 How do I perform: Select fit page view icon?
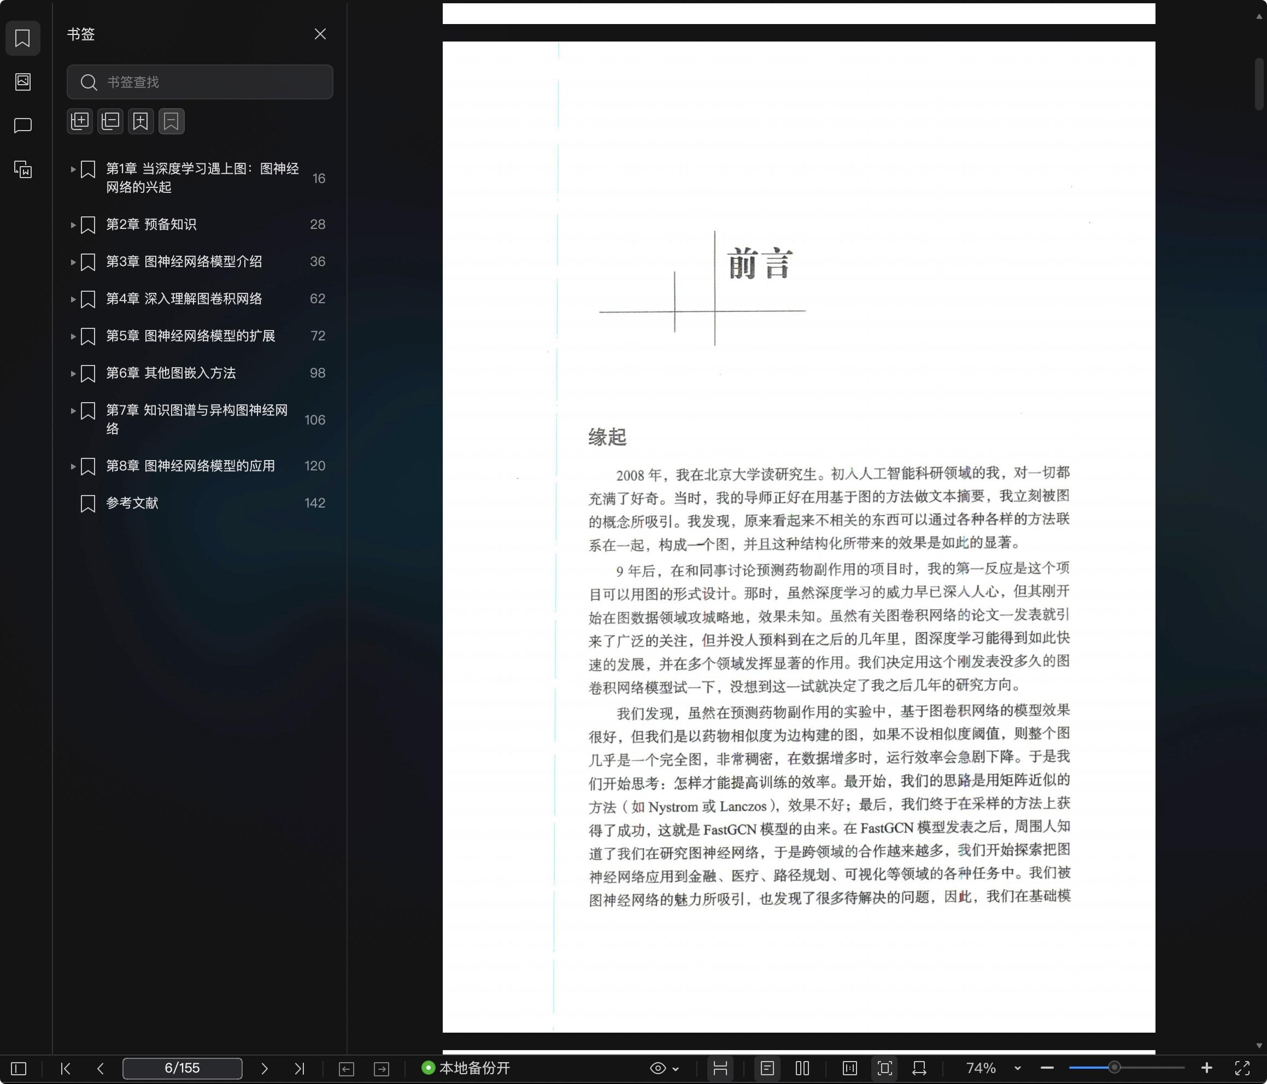tap(885, 1068)
